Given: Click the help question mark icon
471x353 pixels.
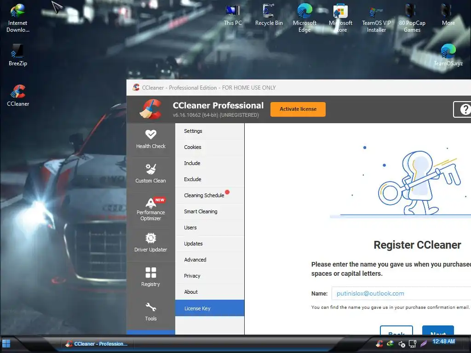Looking at the screenshot, I should pyautogui.click(x=465, y=109).
